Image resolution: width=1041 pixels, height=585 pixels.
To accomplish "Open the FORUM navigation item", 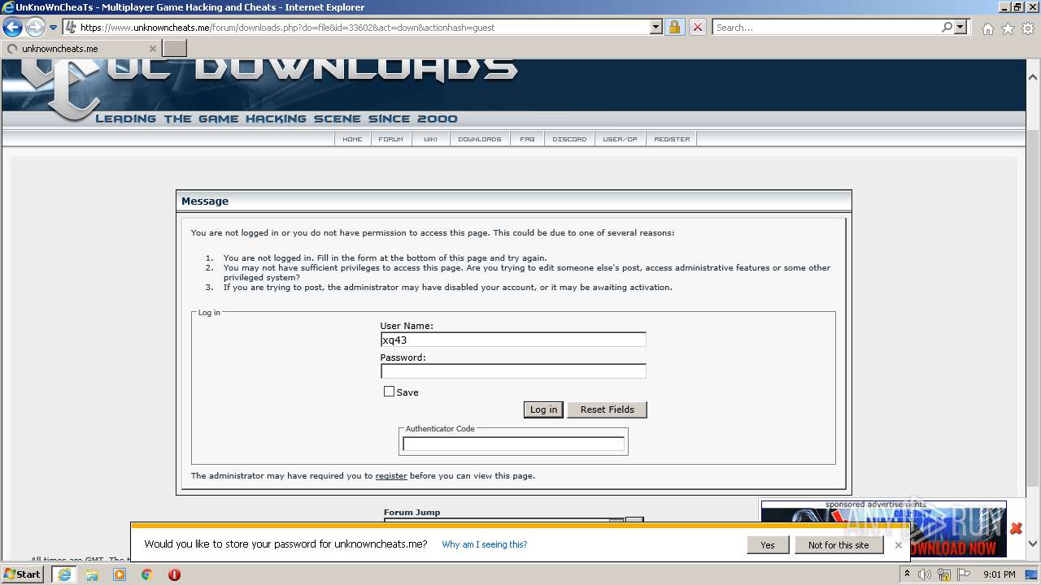I will click(390, 139).
